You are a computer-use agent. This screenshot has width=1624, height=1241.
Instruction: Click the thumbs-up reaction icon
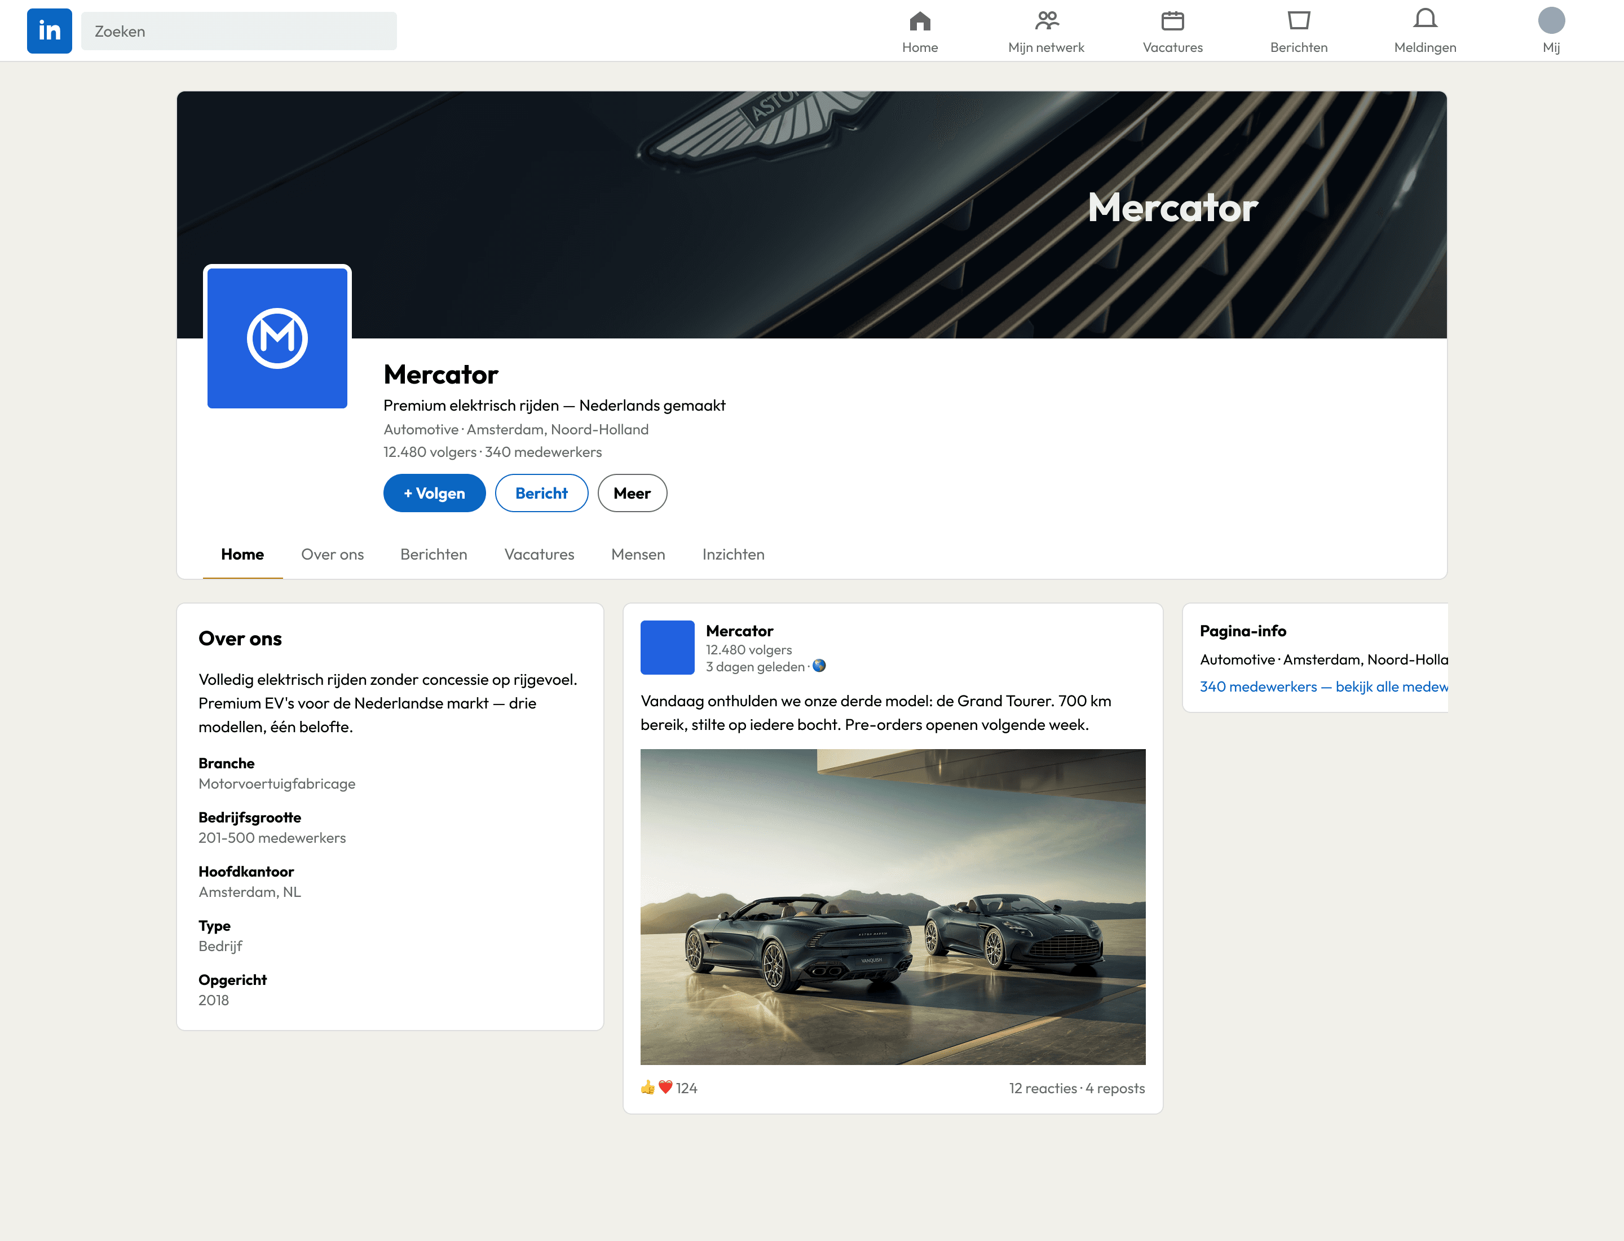pyautogui.click(x=648, y=1086)
